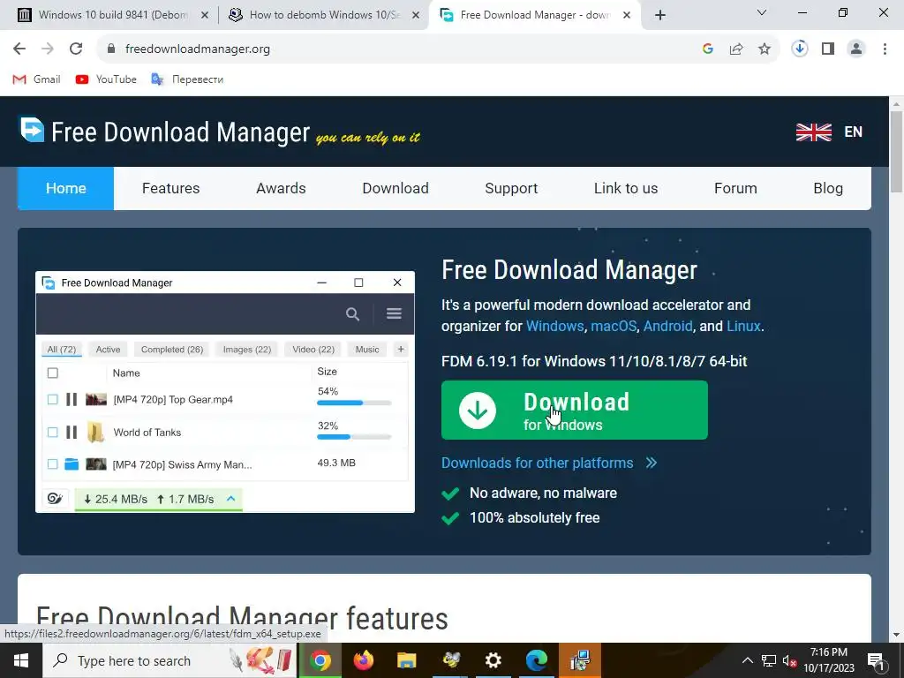Image resolution: width=904 pixels, height=678 pixels.
Task: Open the Link to us page
Action: [626, 189]
